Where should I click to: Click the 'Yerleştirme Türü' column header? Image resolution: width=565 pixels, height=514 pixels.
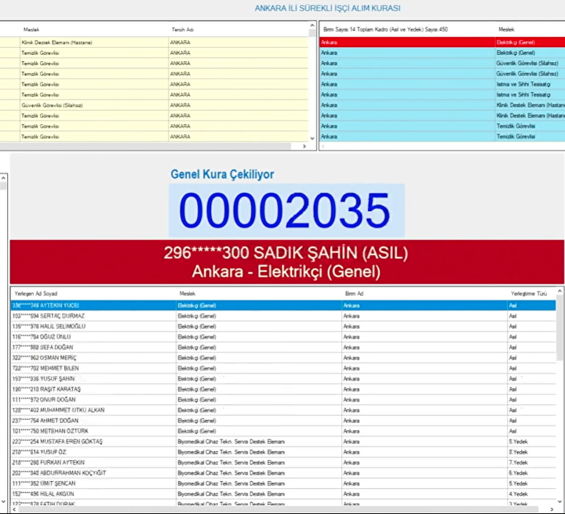(529, 293)
